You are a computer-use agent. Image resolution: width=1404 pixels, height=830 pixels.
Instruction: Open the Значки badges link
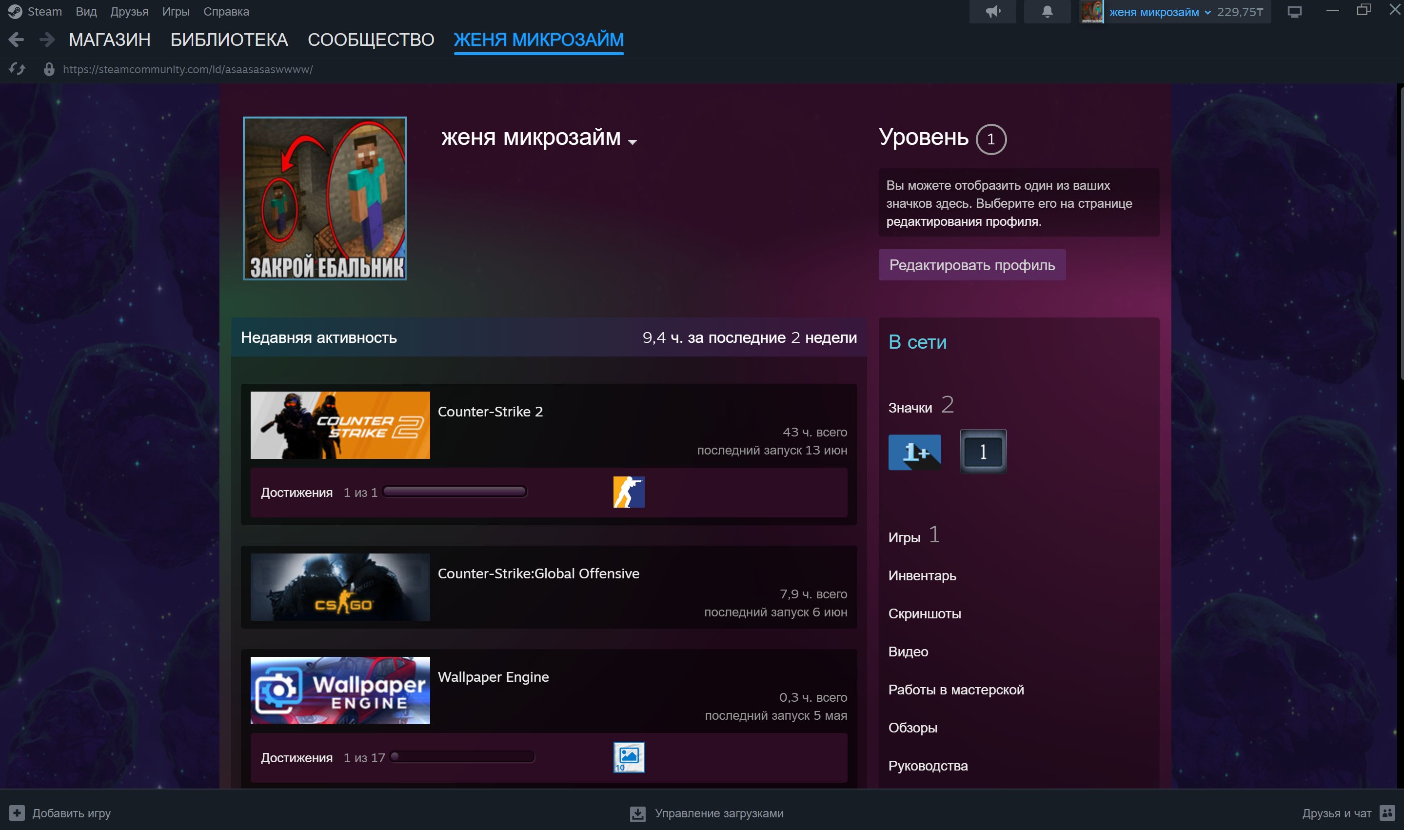910,408
